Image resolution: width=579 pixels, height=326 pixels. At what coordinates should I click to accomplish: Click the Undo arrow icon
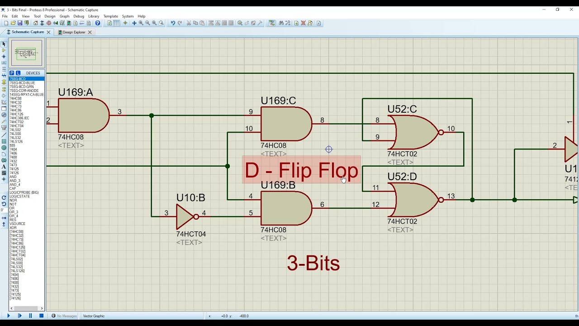(x=173, y=23)
